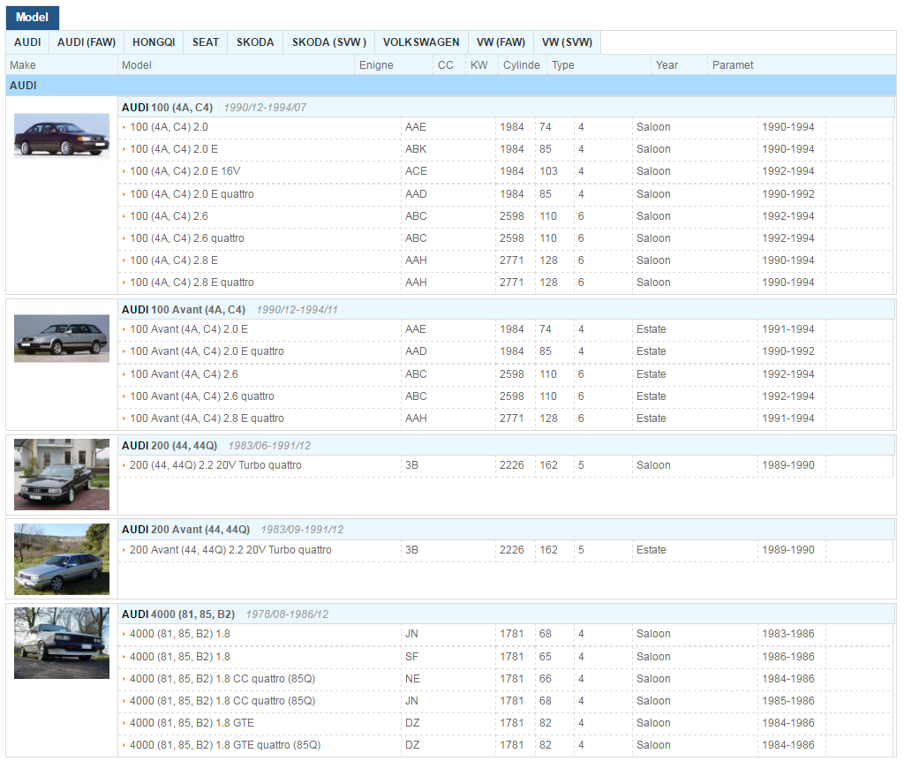Viewport: 904px width, 761px height.
Task: Click the 103 KW value
Action: (548, 171)
